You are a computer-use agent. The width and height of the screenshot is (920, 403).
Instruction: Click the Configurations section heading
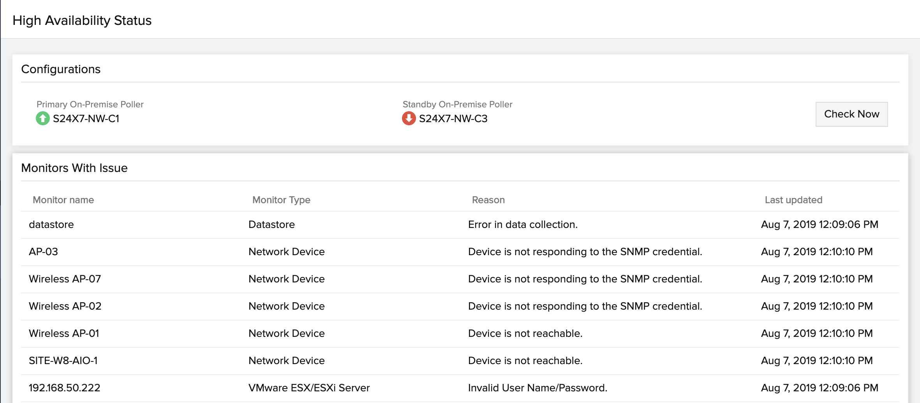[62, 69]
